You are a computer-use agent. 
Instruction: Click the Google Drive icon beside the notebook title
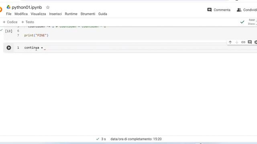point(8,7)
